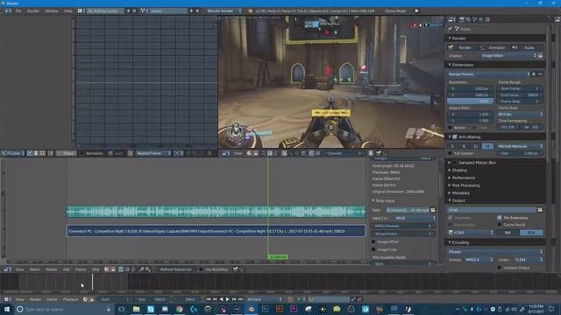The width and height of the screenshot is (561, 315).
Task: Enable the Image Offset checkbox
Action: click(373, 241)
